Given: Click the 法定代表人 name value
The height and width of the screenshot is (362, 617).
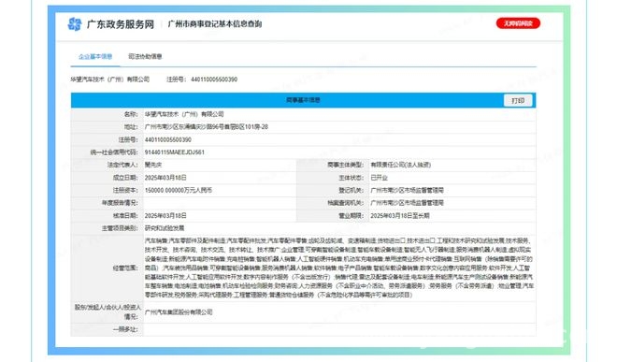Looking at the screenshot, I should point(153,165).
